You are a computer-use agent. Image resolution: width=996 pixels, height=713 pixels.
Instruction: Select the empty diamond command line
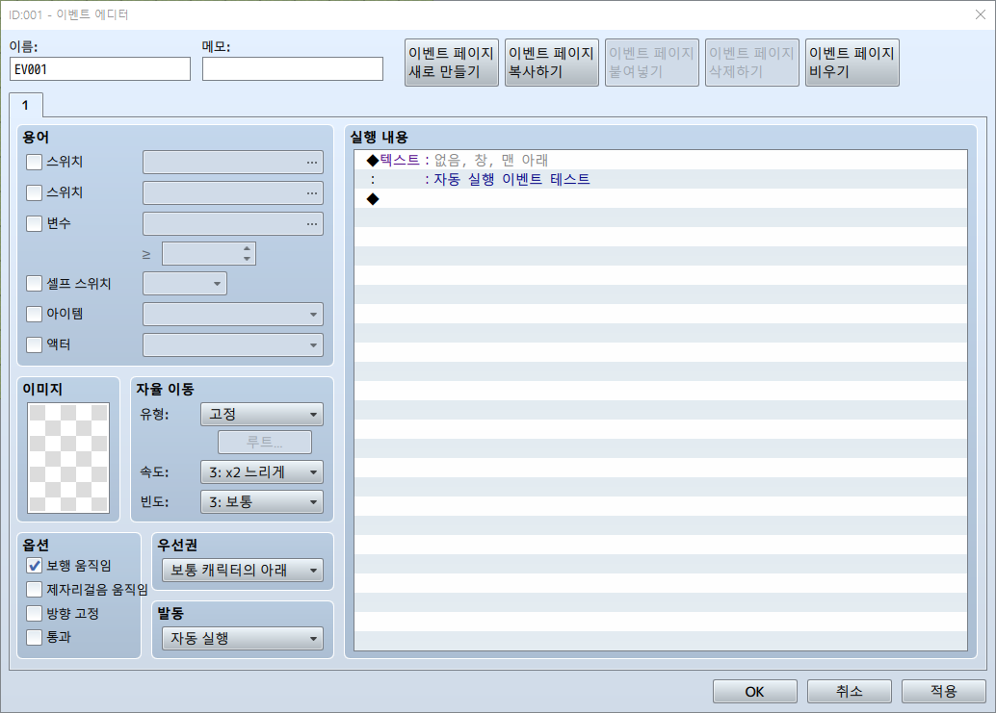[661, 198]
